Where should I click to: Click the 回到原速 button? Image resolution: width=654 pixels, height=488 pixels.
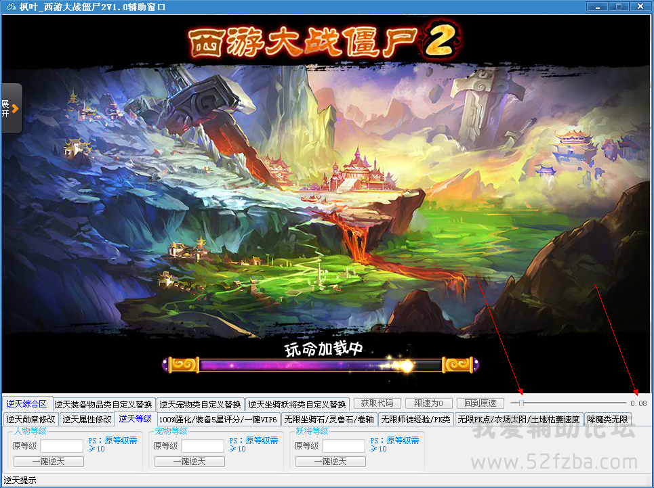tap(481, 403)
